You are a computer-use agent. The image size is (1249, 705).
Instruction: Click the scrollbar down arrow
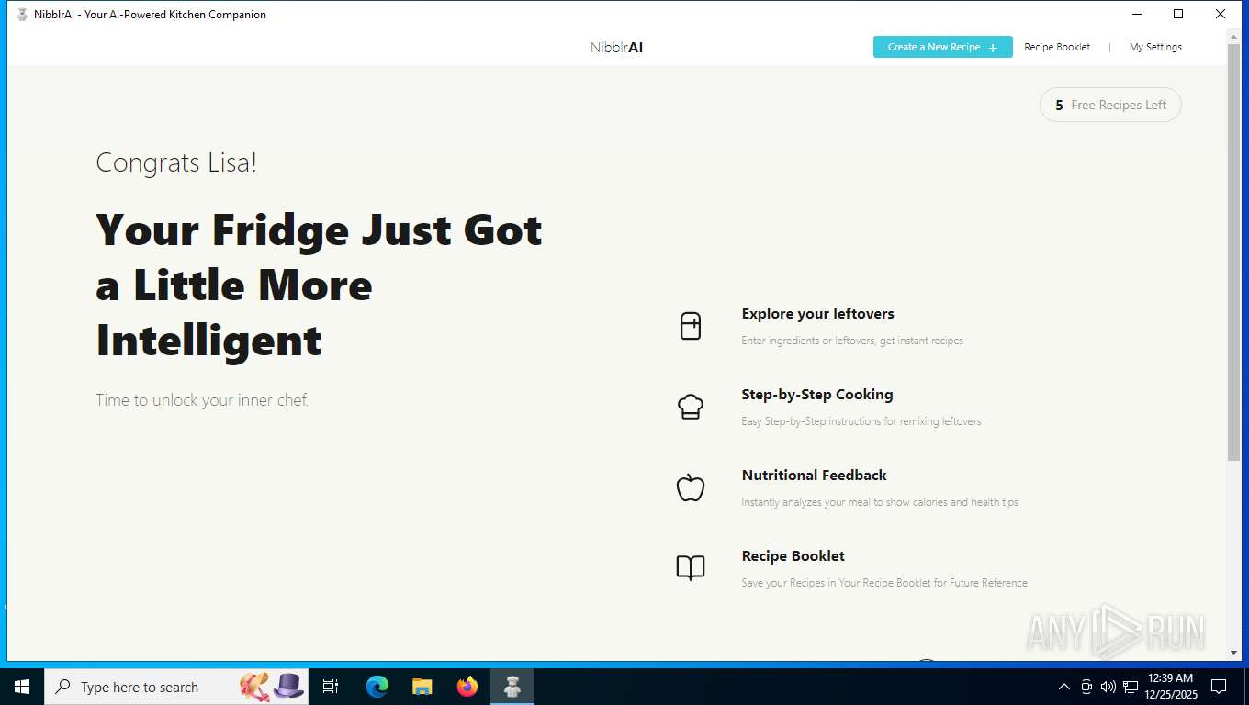point(1233,653)
